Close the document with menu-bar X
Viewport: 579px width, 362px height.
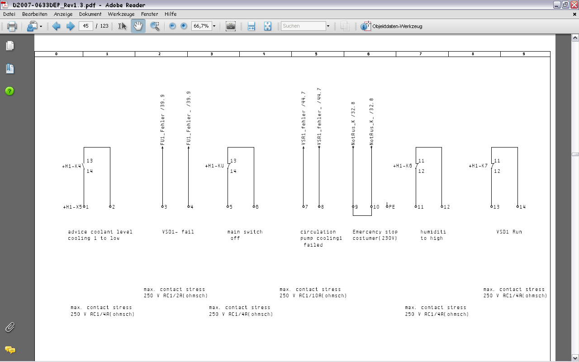click(574, 14)
